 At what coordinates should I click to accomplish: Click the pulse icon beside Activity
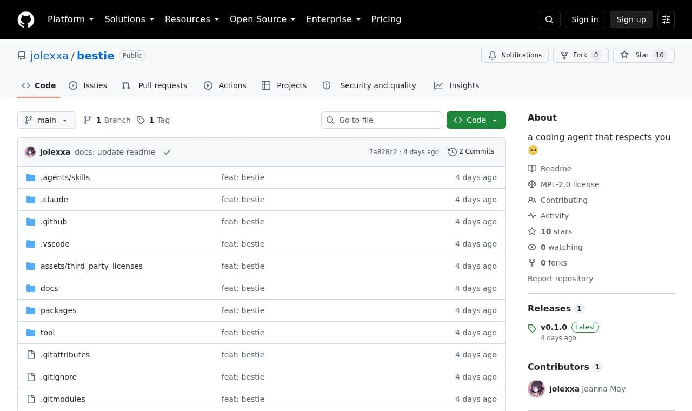pyautogui.click(x=532, y=216)
